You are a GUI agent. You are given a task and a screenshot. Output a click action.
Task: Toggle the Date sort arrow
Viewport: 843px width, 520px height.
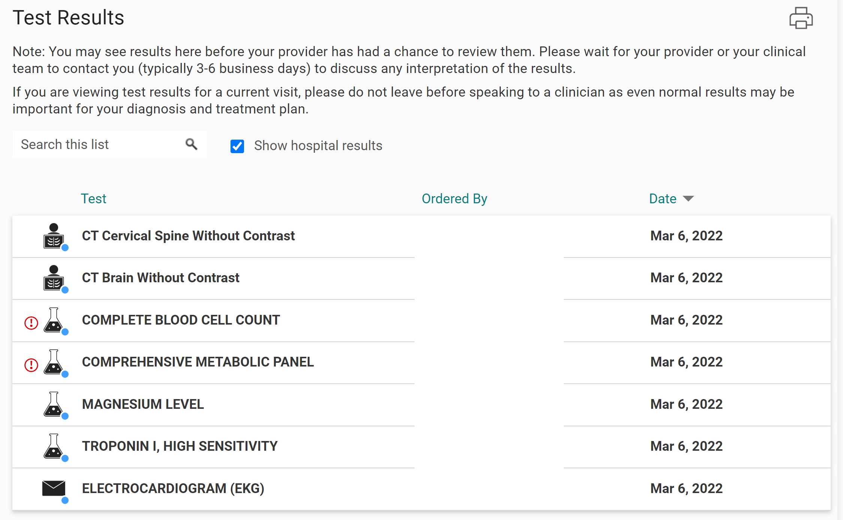click(688, 198)
